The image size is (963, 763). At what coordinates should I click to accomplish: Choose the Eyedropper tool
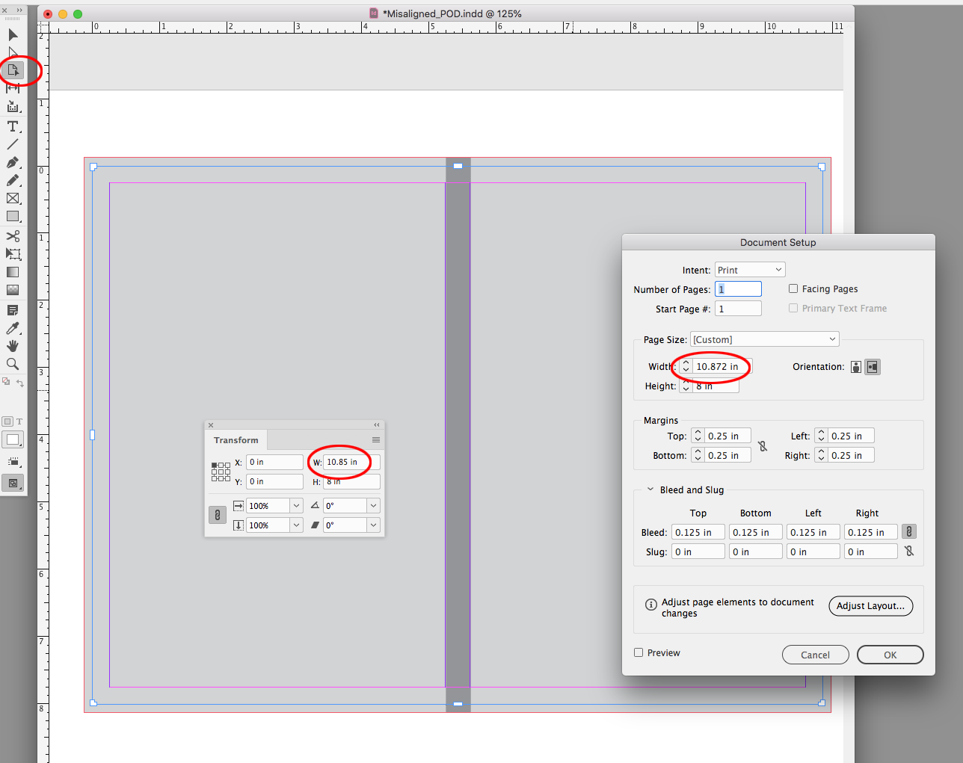point(12,328)
